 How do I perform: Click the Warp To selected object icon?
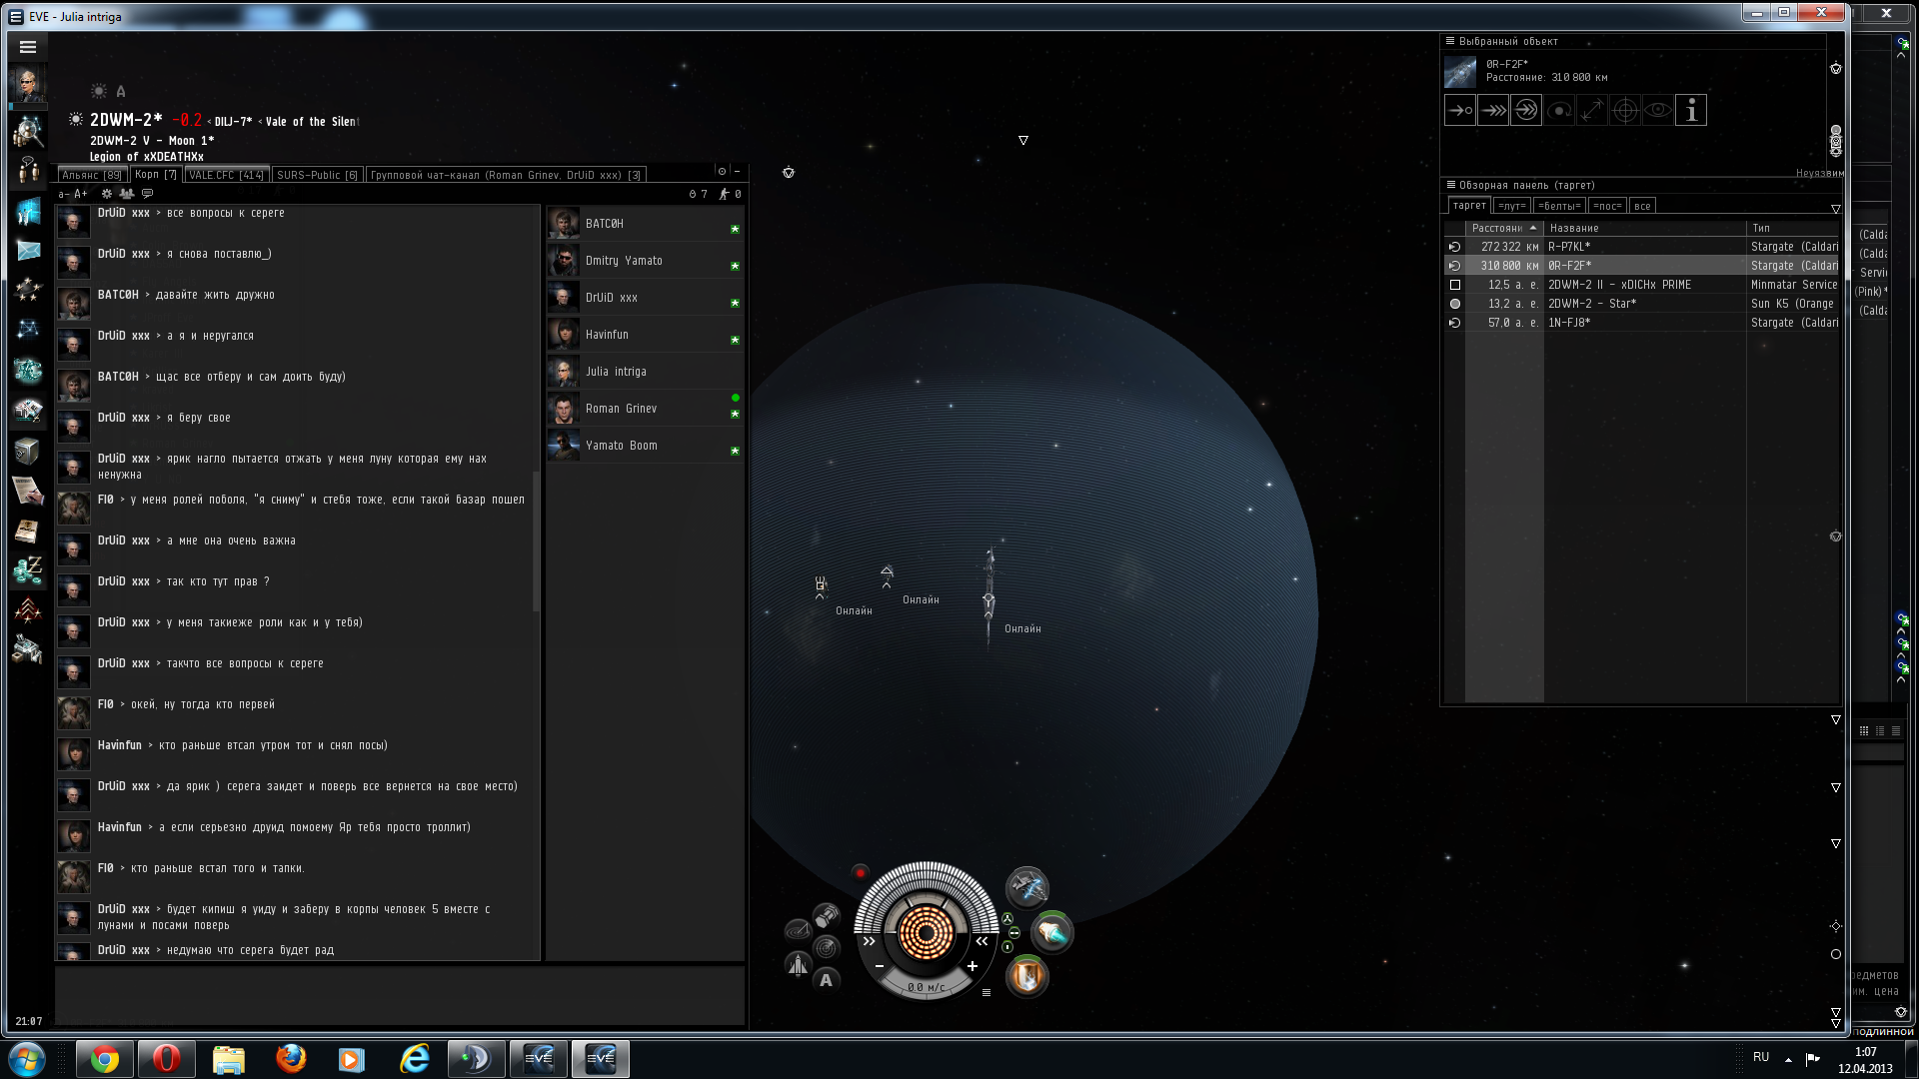1493,111
